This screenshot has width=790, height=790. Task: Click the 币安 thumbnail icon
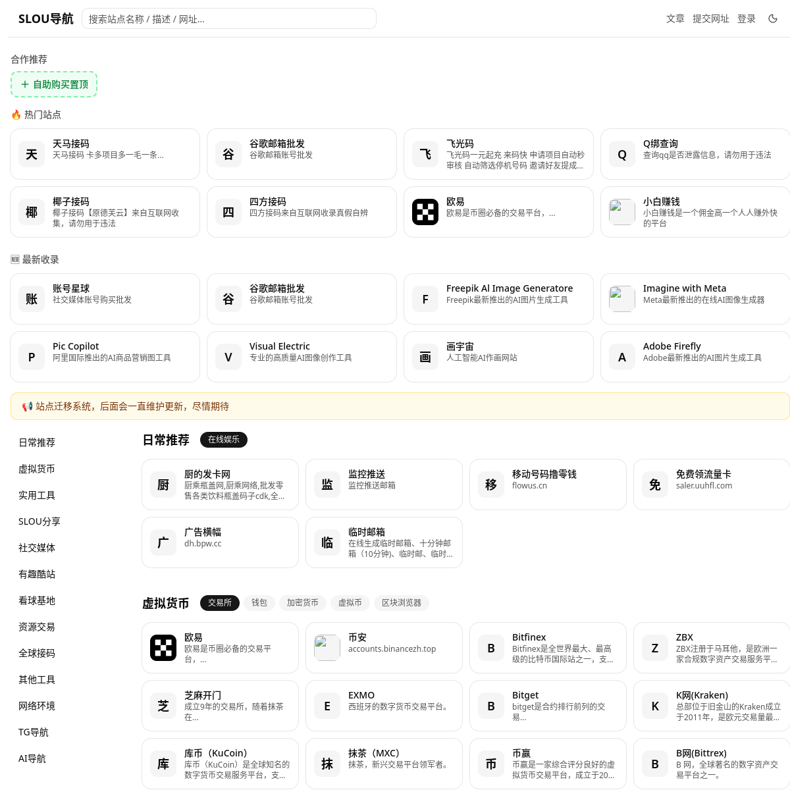pos(327,648)
